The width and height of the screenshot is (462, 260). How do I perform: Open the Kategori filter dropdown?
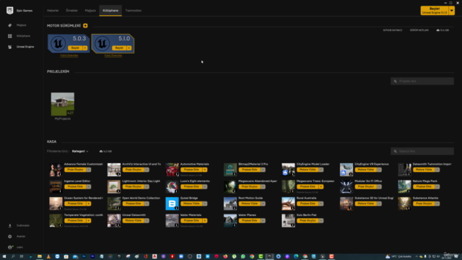click(x=80, y=151)
